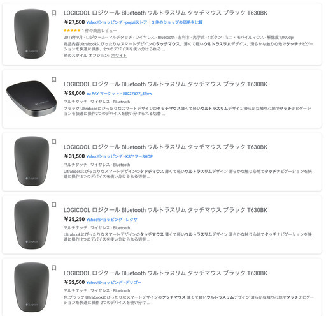View the ¥32,500 listing mouse thumbnail
The height and width of the screenshot is (316, 326).
point(32,287)
